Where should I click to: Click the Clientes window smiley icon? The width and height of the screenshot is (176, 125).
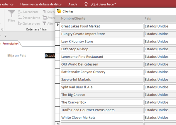point(59,11)
